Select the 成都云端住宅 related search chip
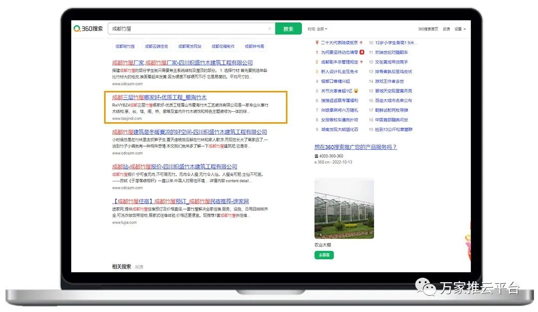Screen dimensions: 538x312 (156, 46)
